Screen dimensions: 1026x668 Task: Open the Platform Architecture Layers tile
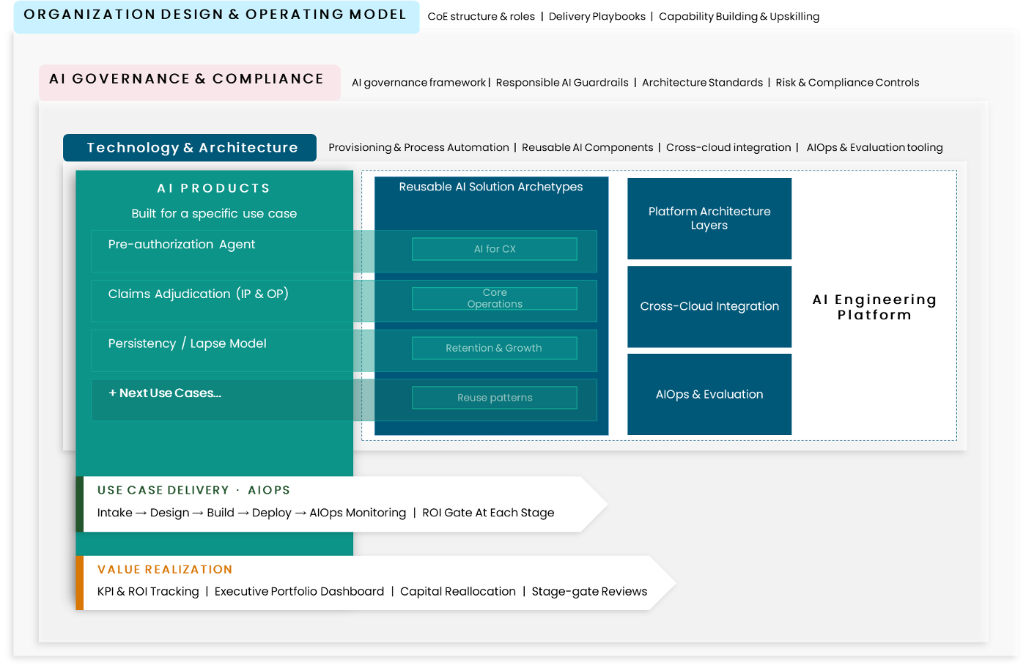(x=709, y=218)
